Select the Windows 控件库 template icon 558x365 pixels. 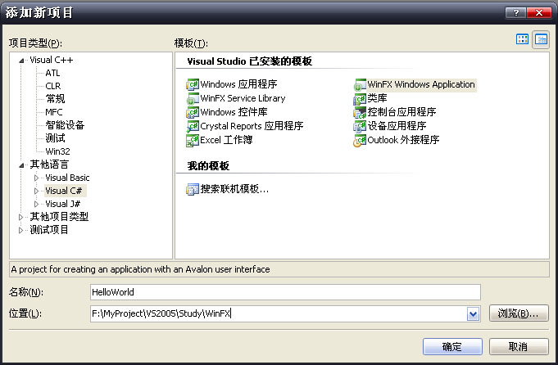pyautogui.click(x=193, y=112)
